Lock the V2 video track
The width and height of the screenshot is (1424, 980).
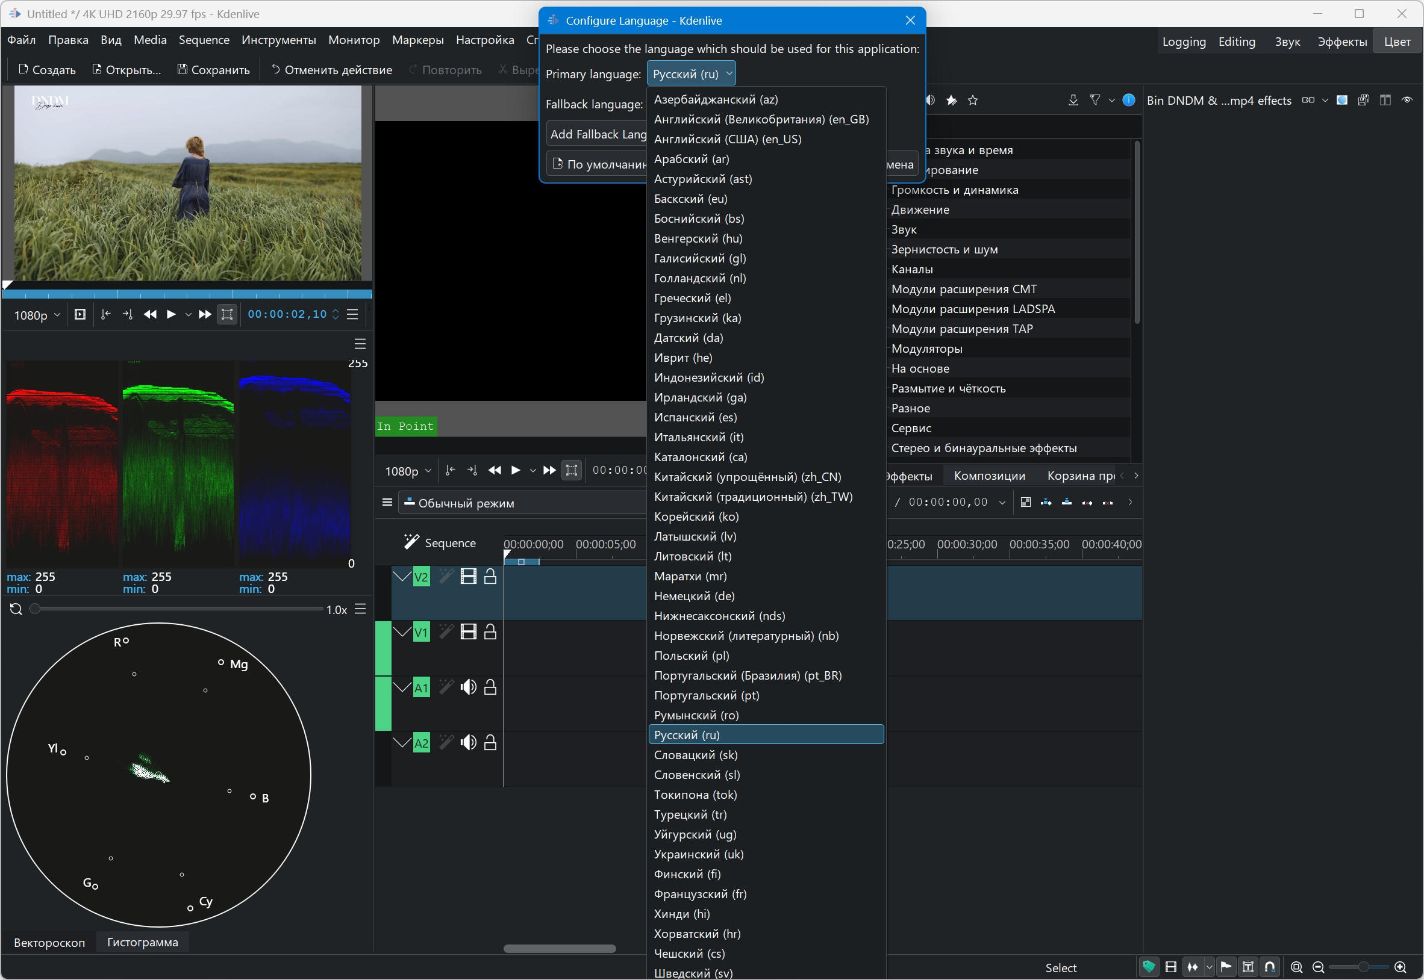point(490,577)
